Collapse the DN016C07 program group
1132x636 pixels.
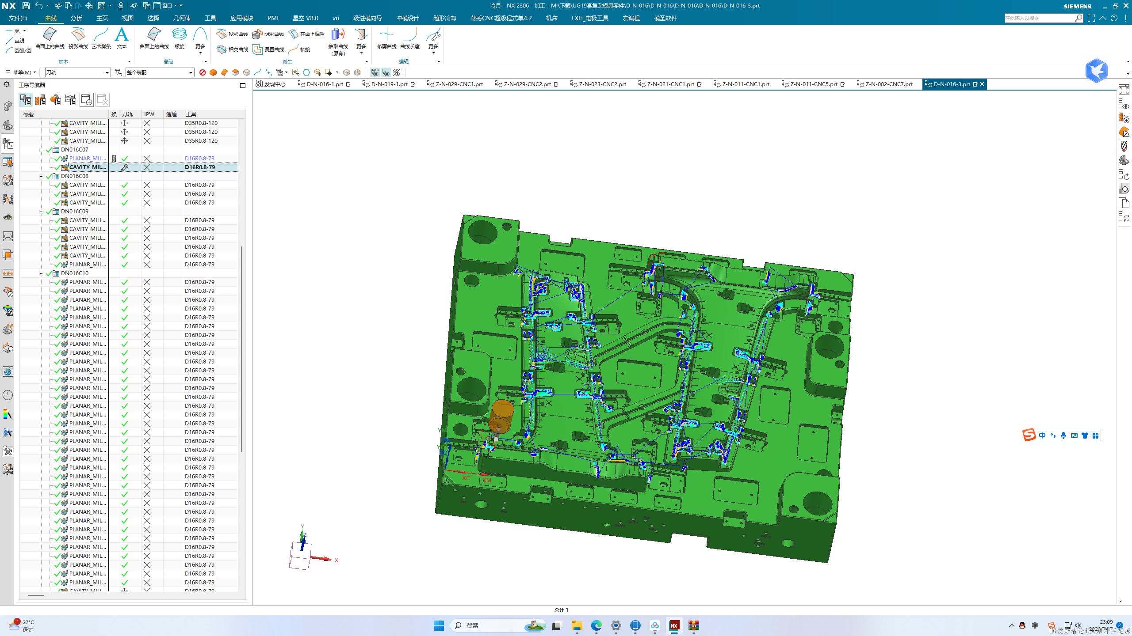(42, 150)
